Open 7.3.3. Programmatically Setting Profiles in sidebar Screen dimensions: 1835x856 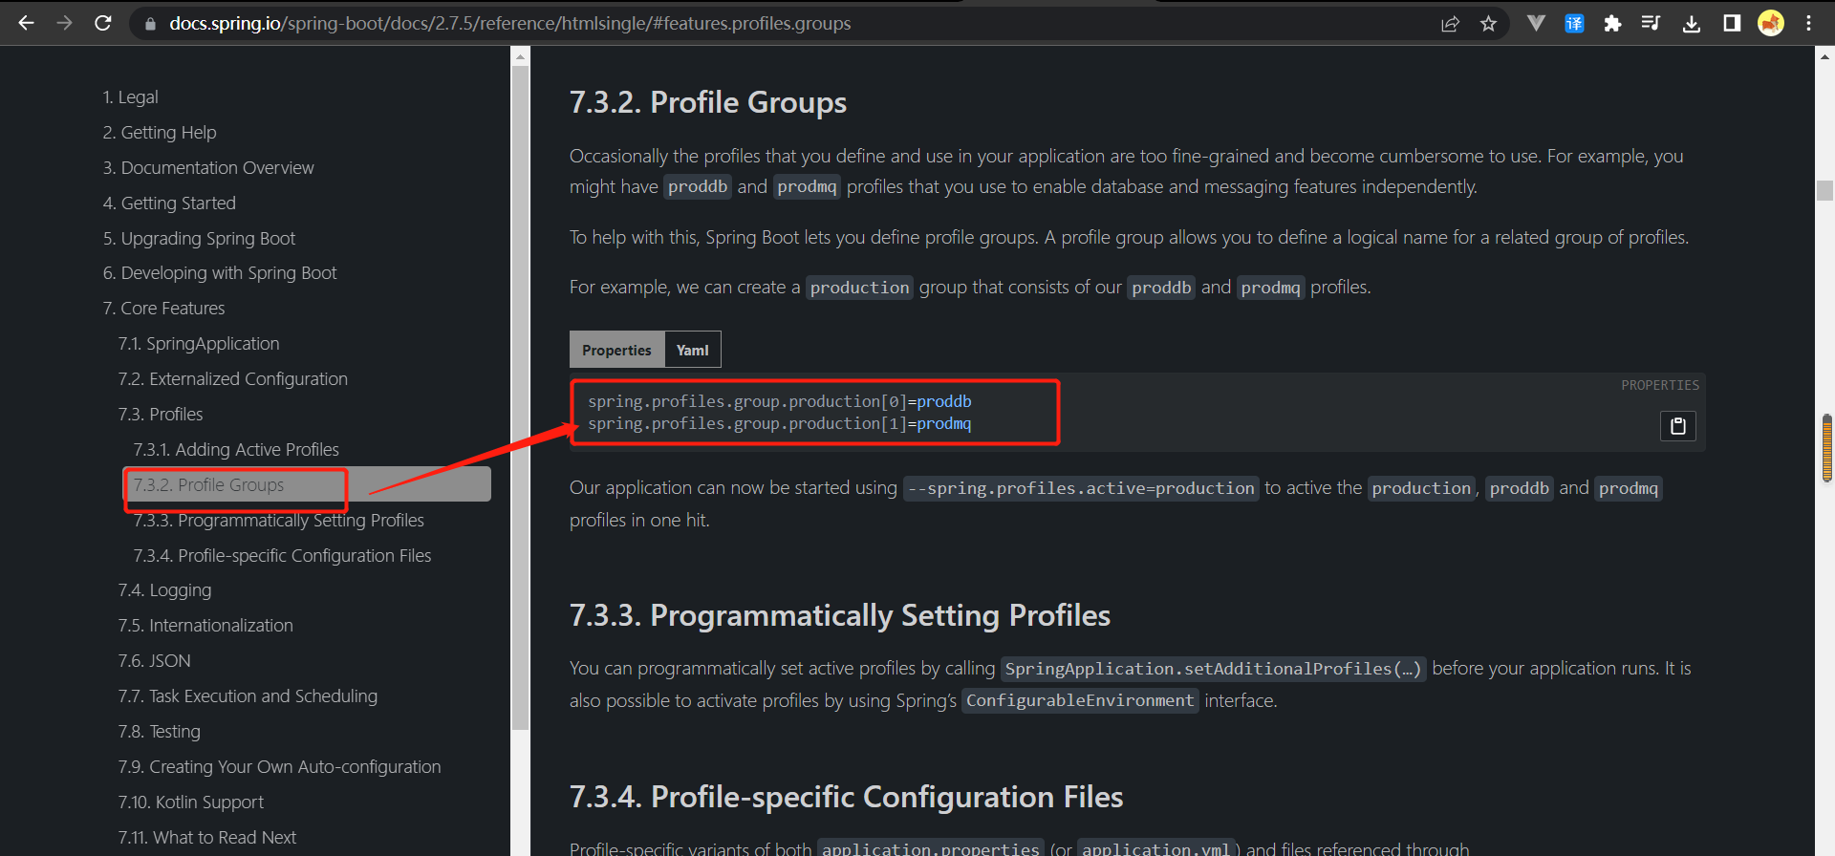click(x=278, y=520)
